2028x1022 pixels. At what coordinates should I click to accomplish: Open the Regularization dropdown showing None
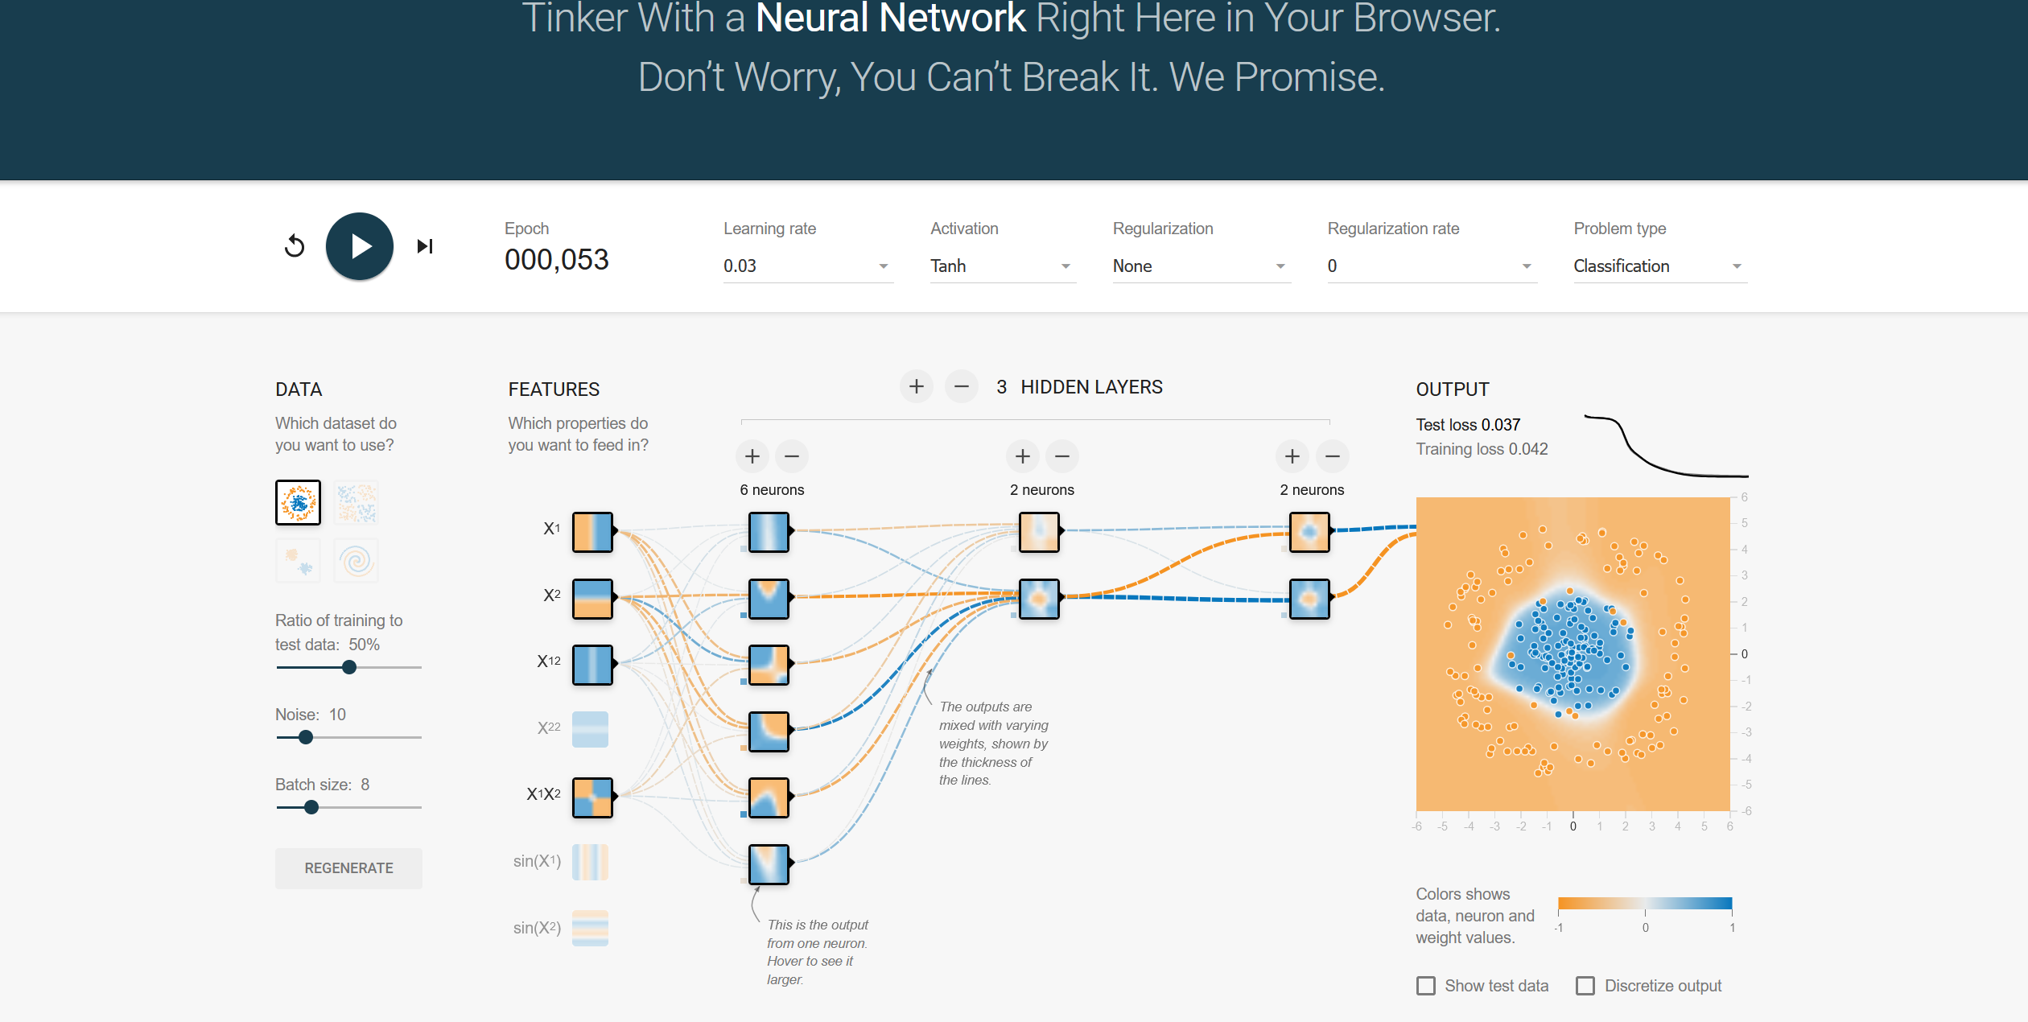point(1202,266)
